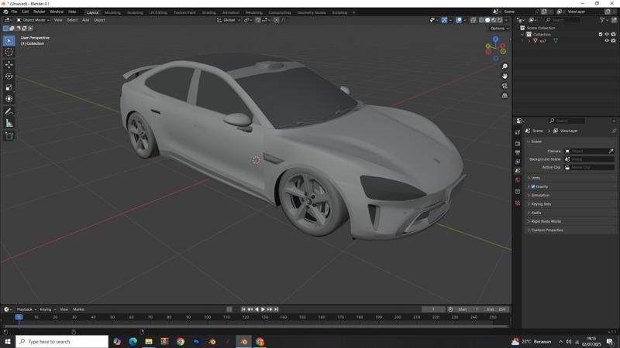
Task: Open the Global transform orientation dropdown
Action: click(229, 20)
